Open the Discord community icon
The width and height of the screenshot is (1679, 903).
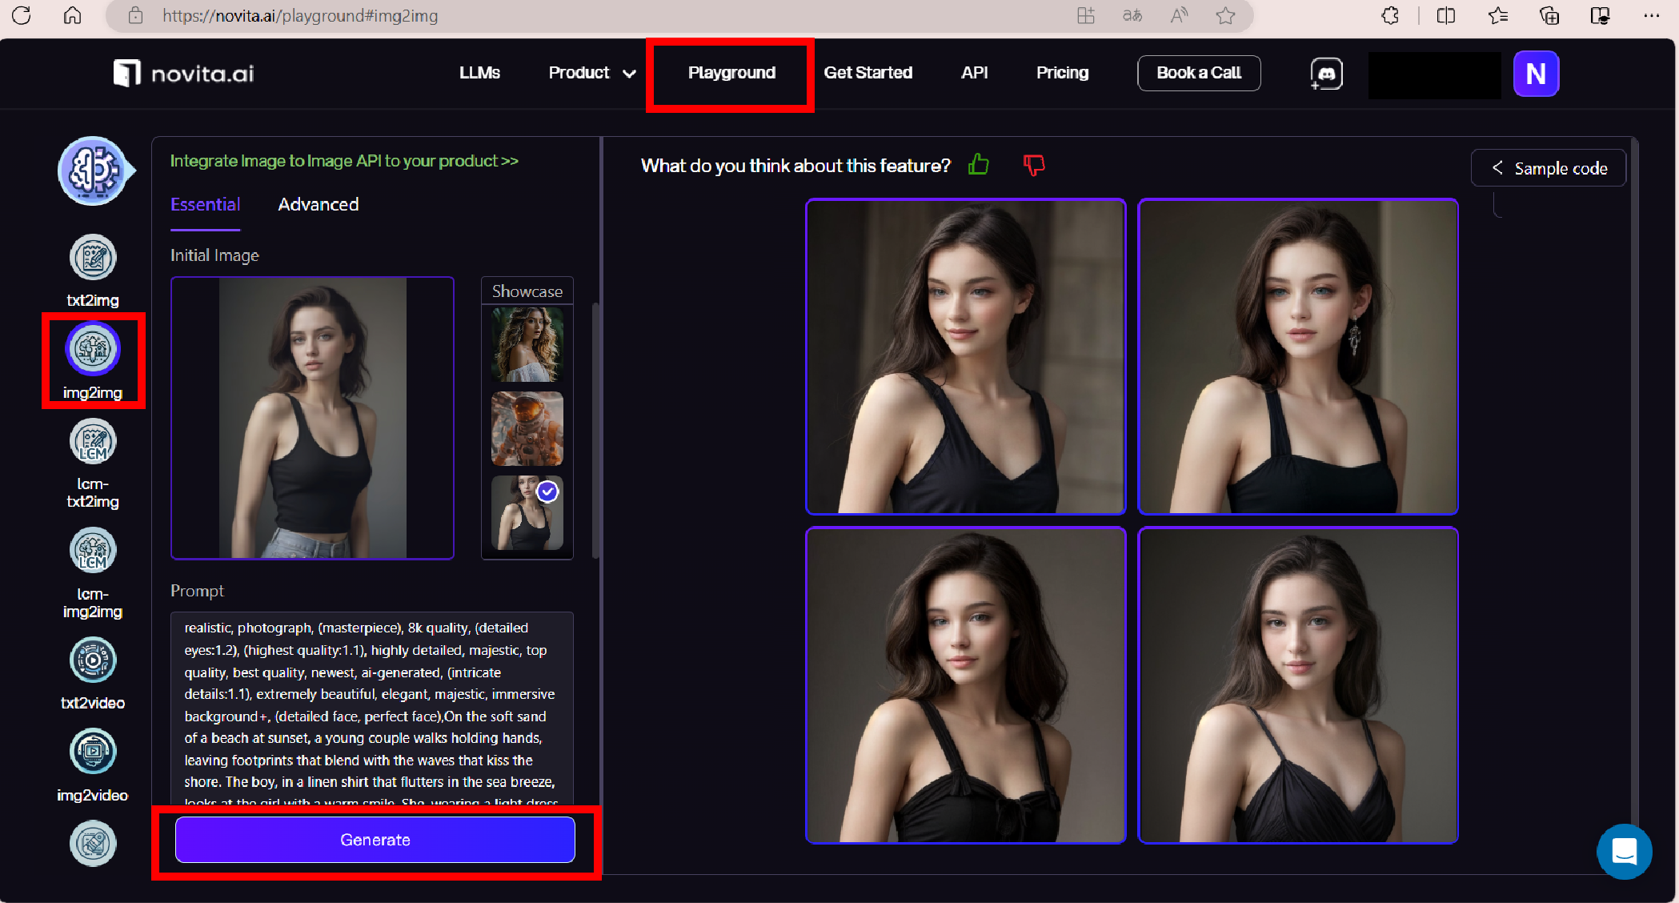click(1326, 74)
